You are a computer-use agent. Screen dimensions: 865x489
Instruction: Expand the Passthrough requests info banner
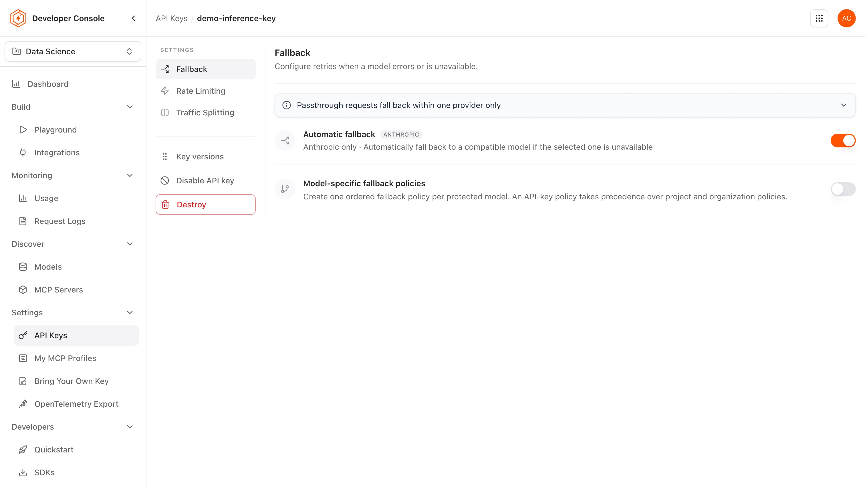(565, 105)
